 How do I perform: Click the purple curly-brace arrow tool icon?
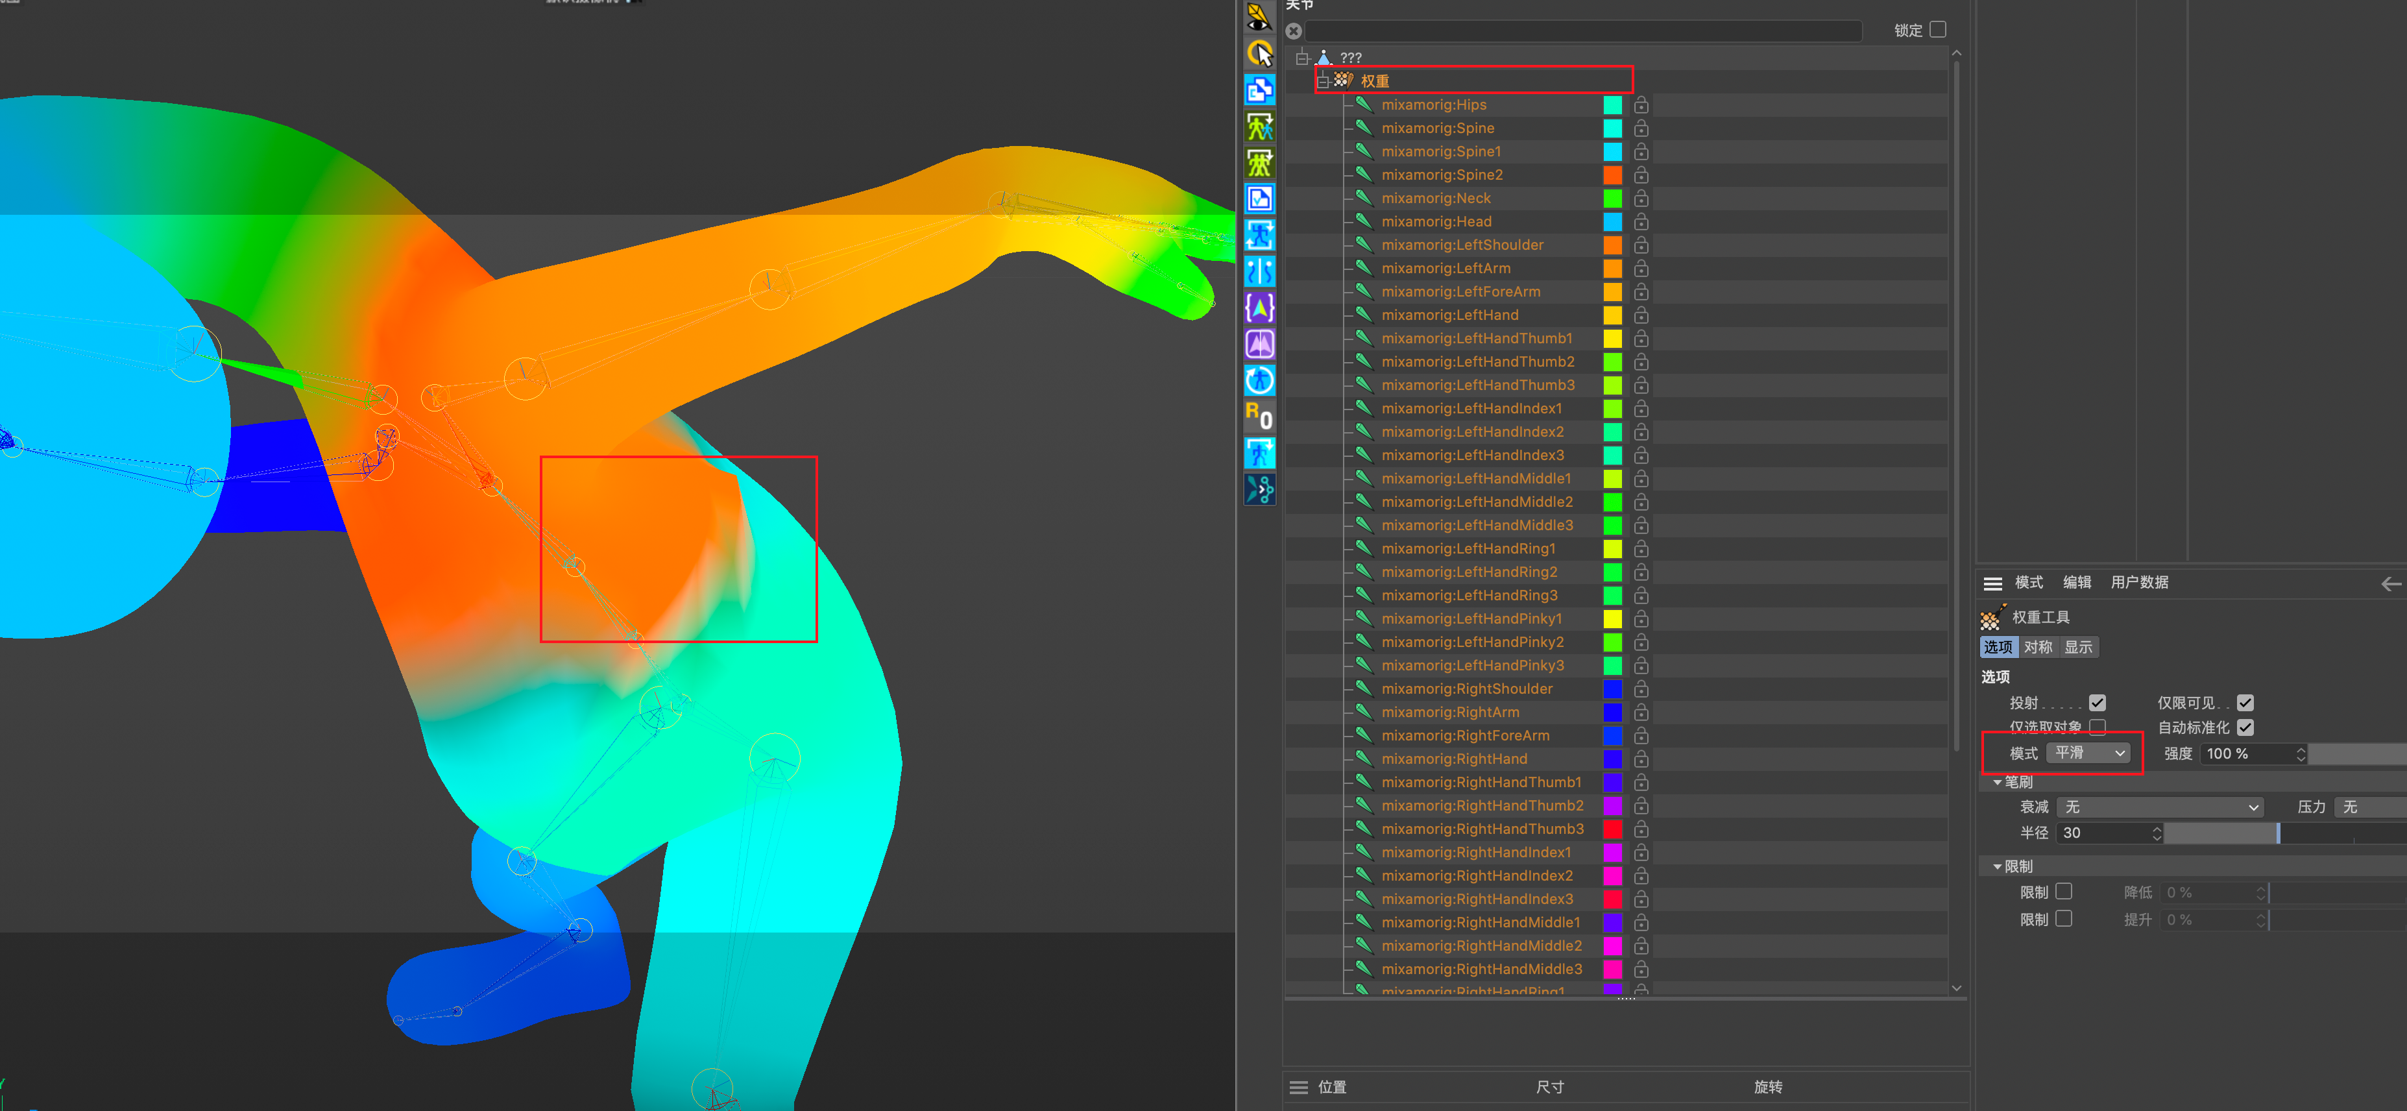[x=1259, y=308]
